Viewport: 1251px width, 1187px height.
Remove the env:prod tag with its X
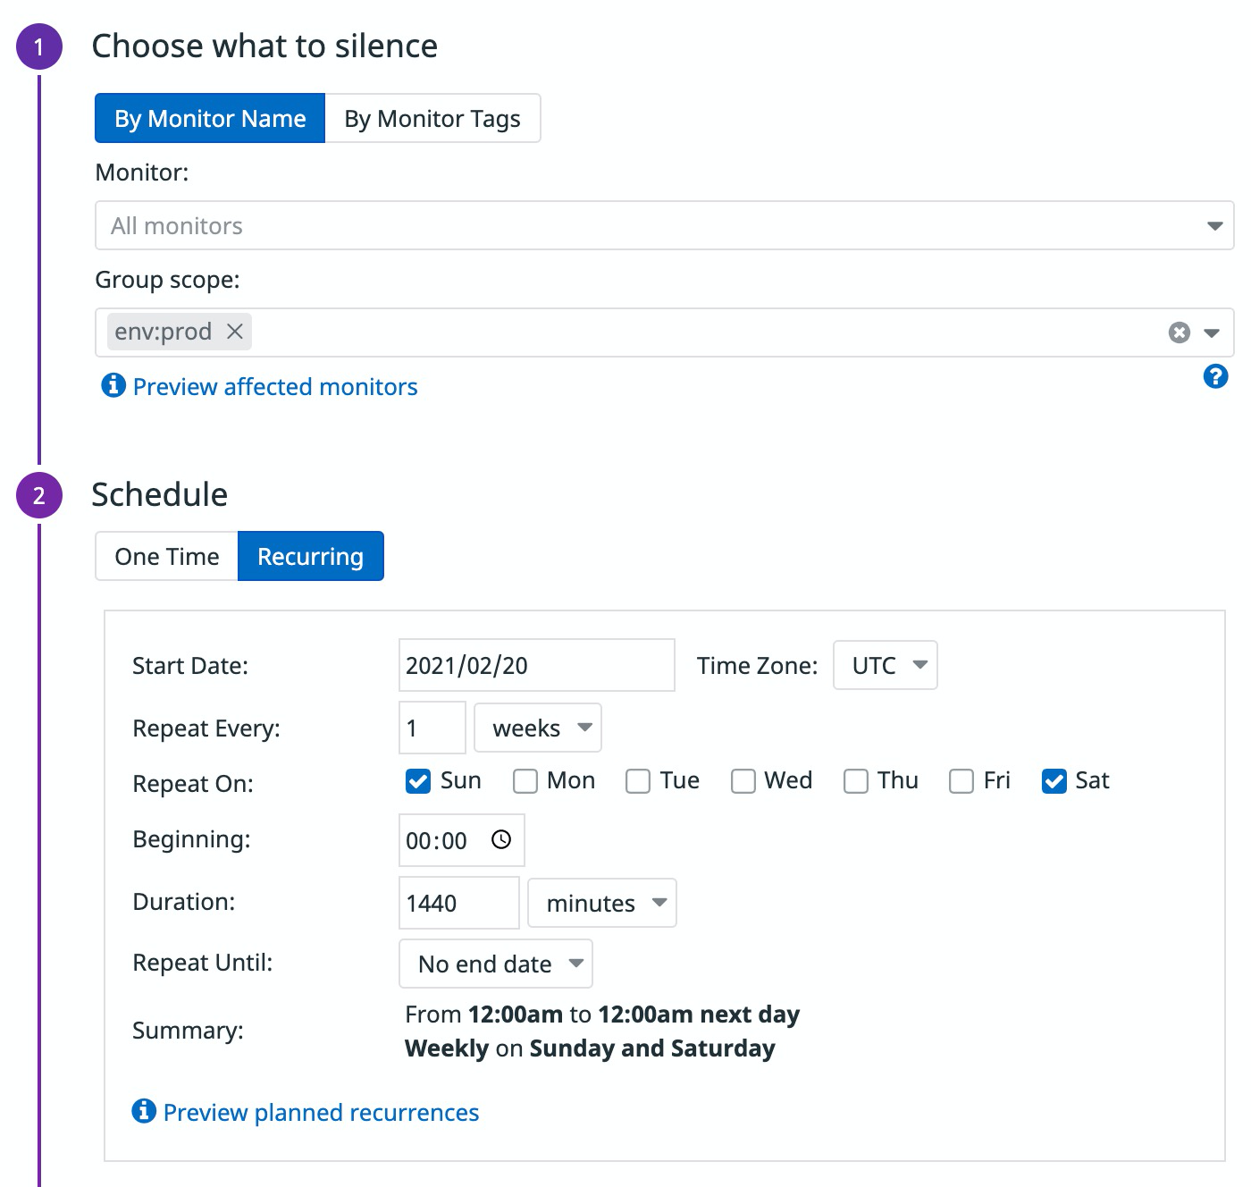pos(235,332)
